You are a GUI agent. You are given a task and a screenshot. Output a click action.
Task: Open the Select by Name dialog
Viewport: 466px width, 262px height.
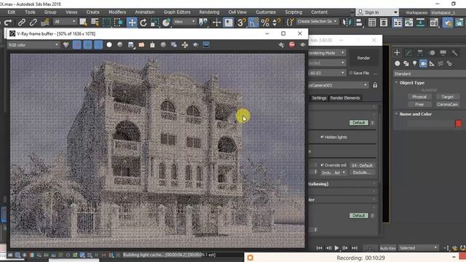click(95, 23)
